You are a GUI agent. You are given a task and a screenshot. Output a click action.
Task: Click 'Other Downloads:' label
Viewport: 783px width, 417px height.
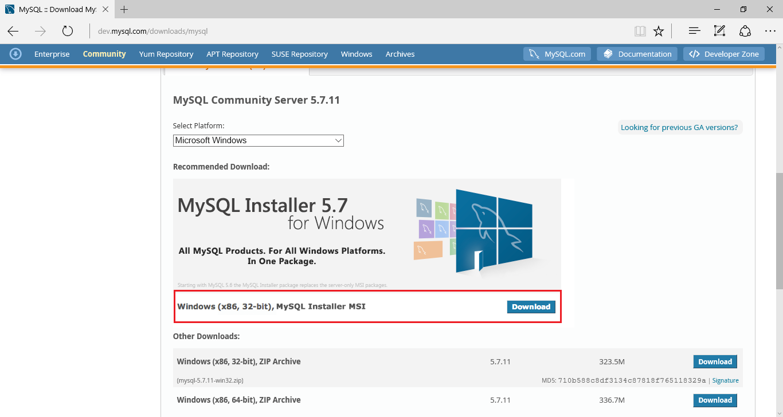(206, 336)
